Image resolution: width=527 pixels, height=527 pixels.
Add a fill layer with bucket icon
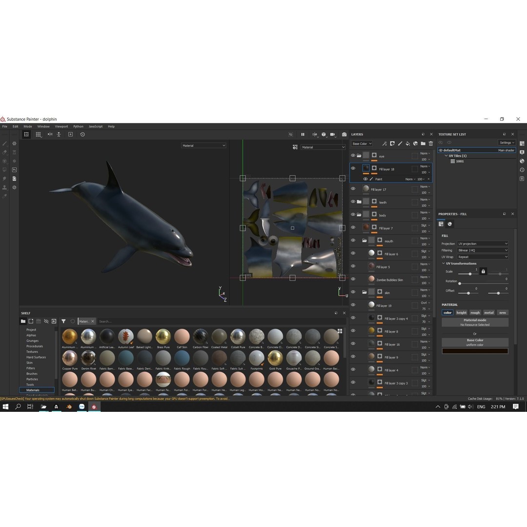[x=407, y=143]
